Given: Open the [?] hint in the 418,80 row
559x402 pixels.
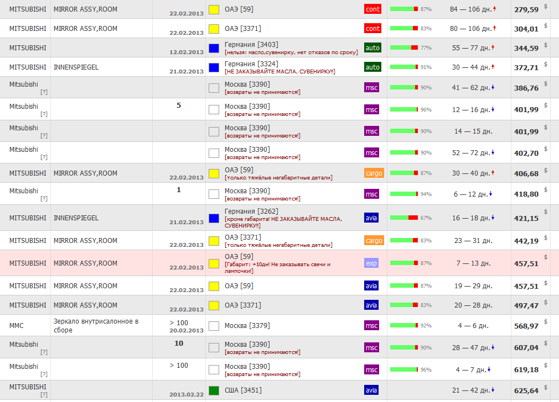Looking at the screenshot, I should coord(44,198).
